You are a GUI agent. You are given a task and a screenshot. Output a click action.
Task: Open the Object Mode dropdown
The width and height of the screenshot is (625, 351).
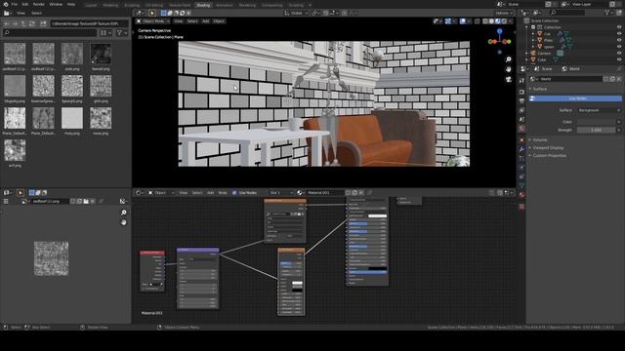pyautogui.click(x=152, y=21)
